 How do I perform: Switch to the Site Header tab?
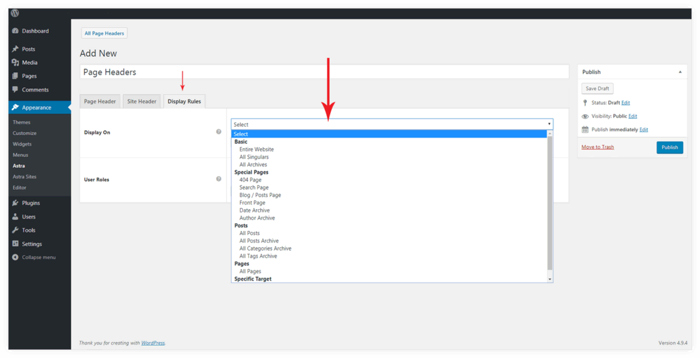[142, 102]
